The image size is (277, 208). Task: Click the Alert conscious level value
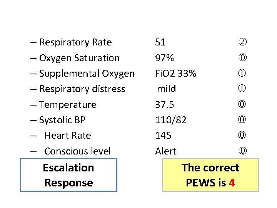[x=165, y=151]
